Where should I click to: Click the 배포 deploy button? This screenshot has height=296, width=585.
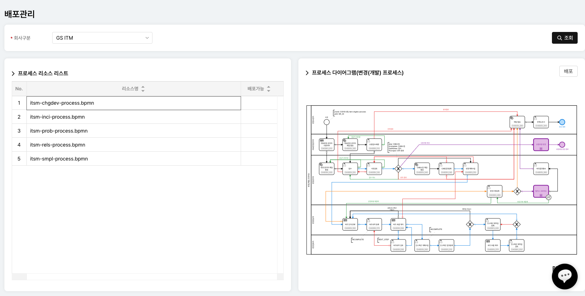tap(568, 71)
